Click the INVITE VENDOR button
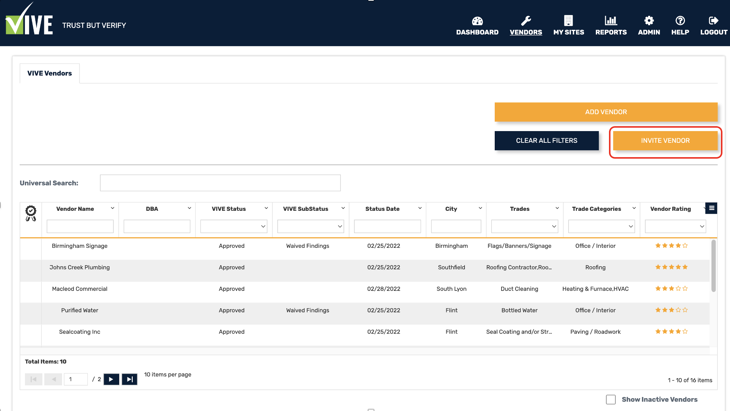The width and height of the screenshot is (730, 411). [x=665, y=141]
